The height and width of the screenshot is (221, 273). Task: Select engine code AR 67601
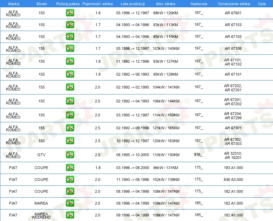pos(233,13)
